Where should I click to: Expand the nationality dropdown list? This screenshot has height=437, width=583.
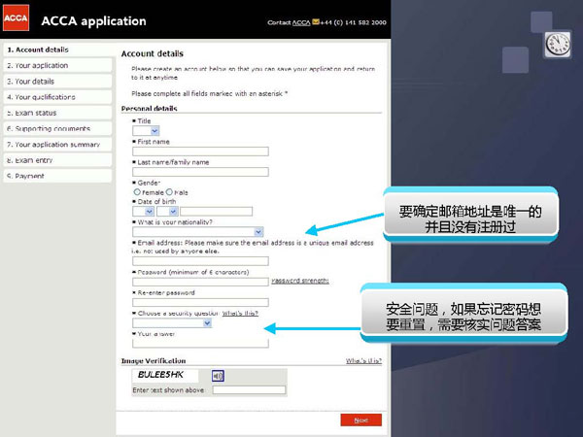click(x=197, y=231)
